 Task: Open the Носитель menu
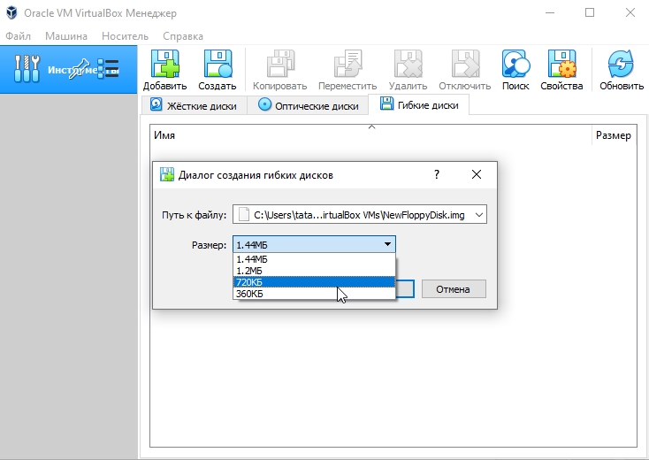coord(125,36)
